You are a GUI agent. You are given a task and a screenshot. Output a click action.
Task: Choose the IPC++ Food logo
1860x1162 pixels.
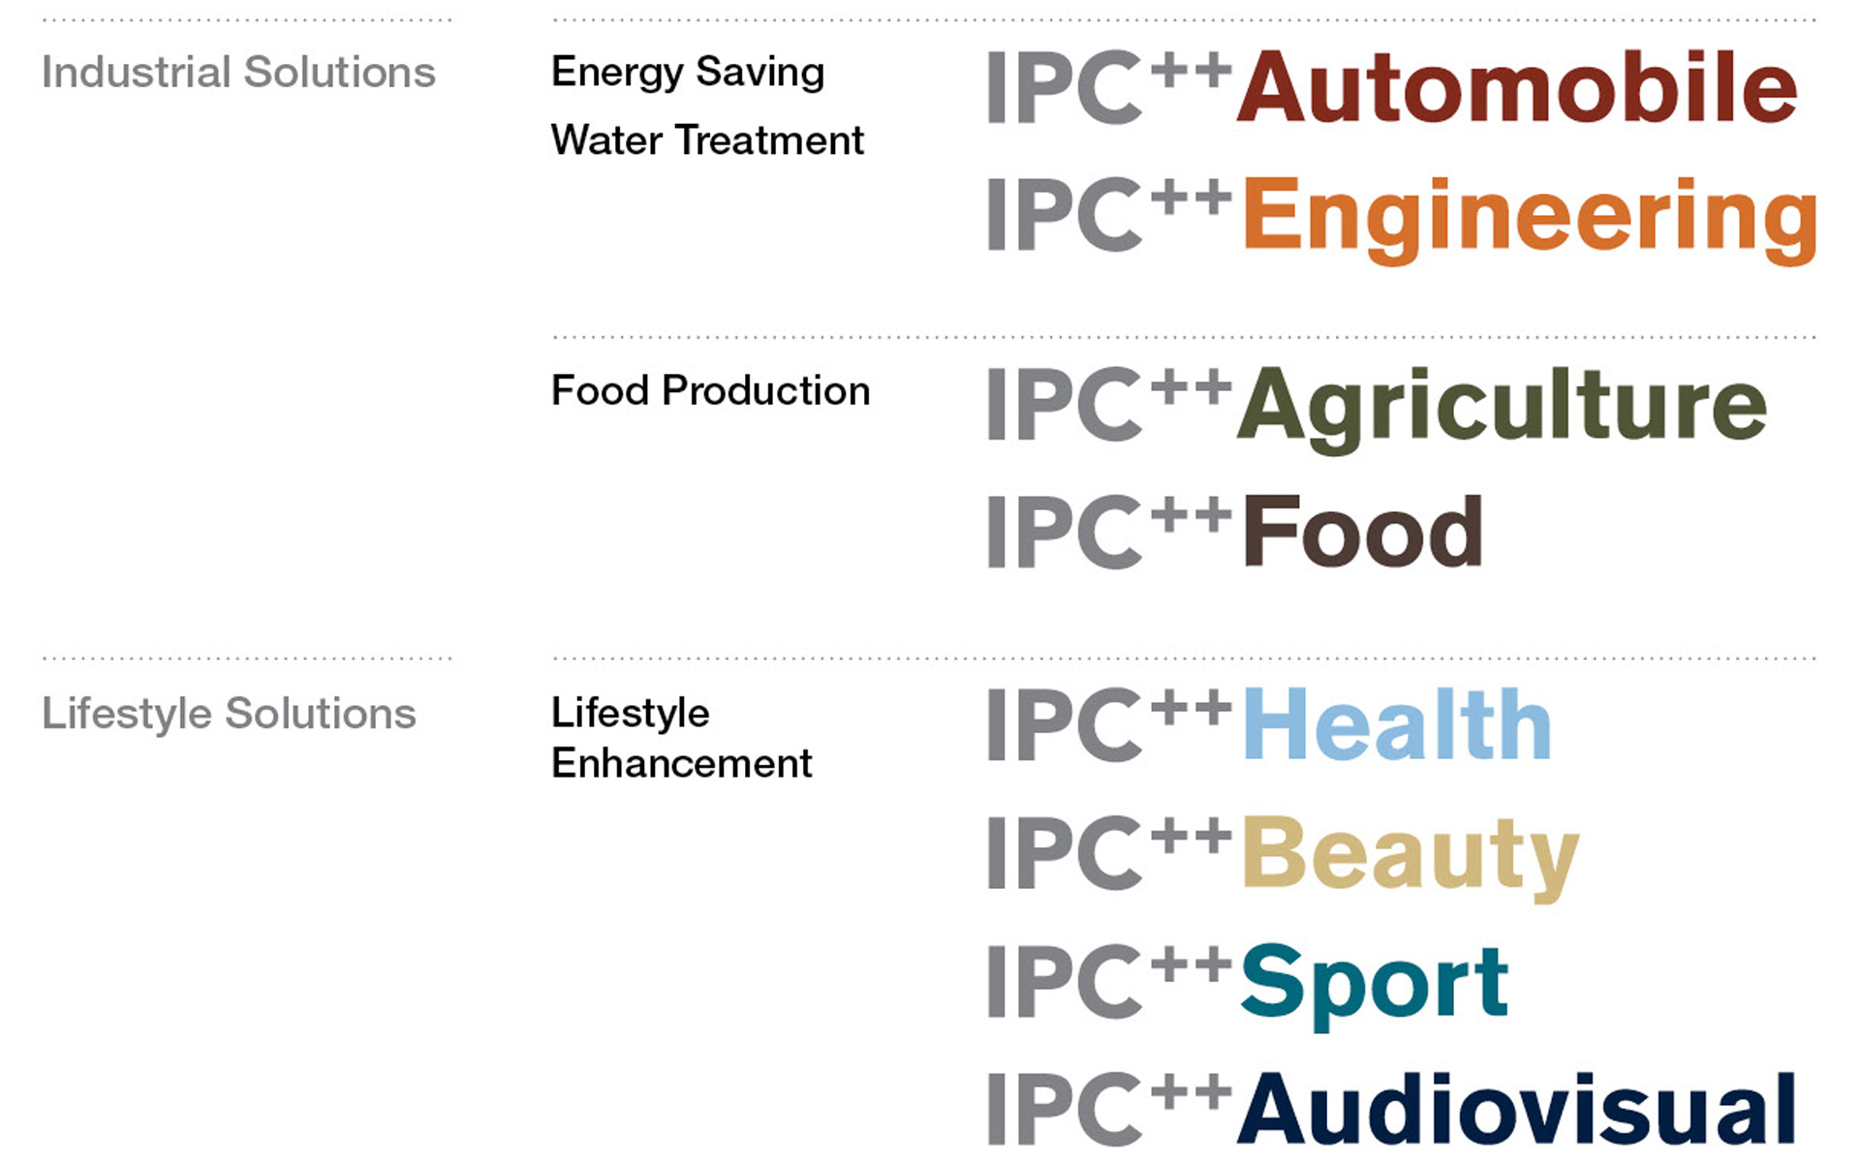point(1235,531)
